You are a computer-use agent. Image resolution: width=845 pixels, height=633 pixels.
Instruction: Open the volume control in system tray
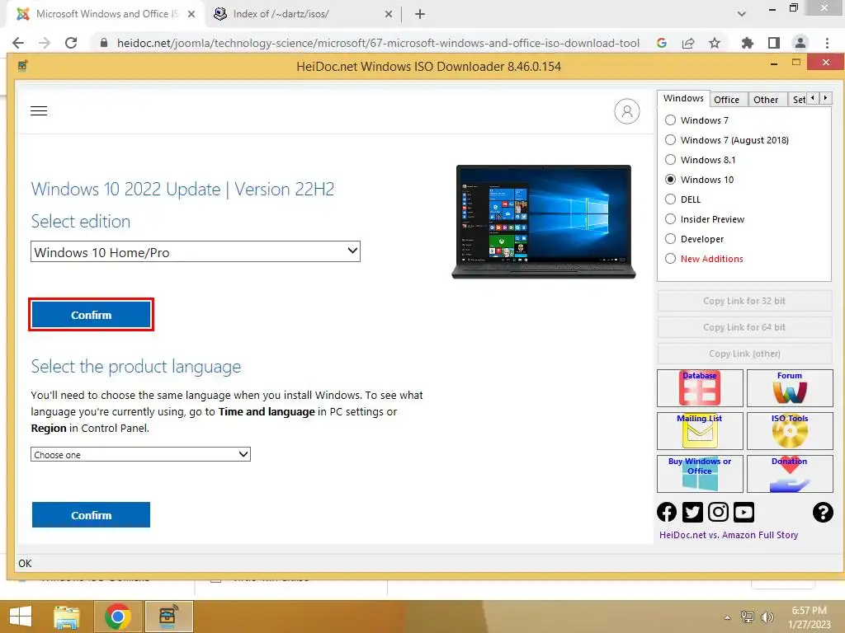[x=767, y=617]
